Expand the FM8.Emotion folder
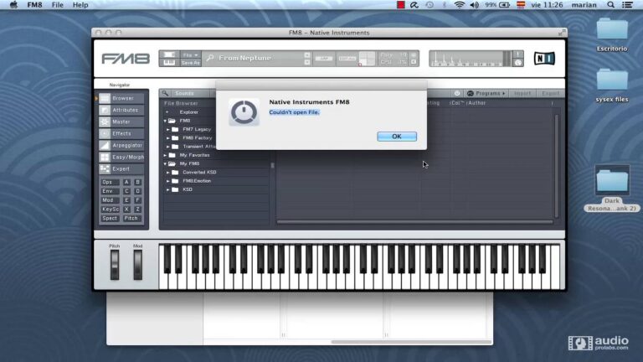 [167, 181]
